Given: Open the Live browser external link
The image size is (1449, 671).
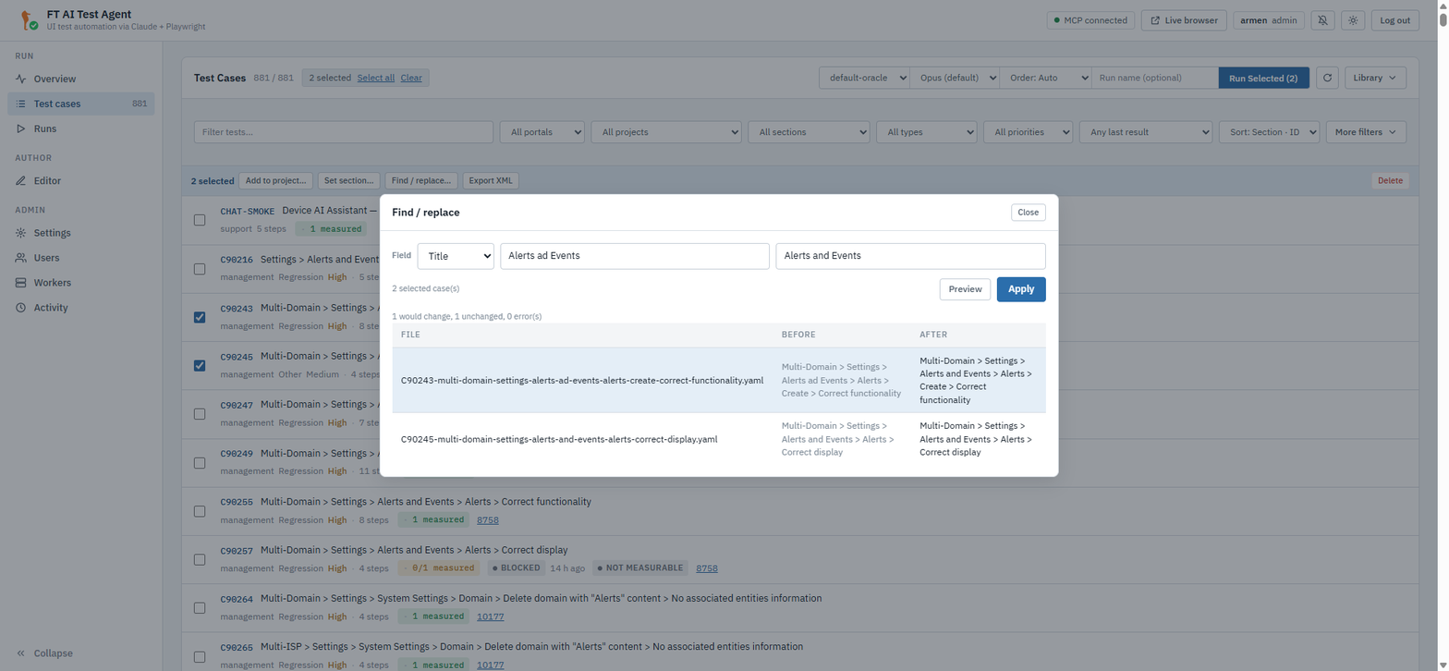Looking at the screenshot, I should (1184, 20).
